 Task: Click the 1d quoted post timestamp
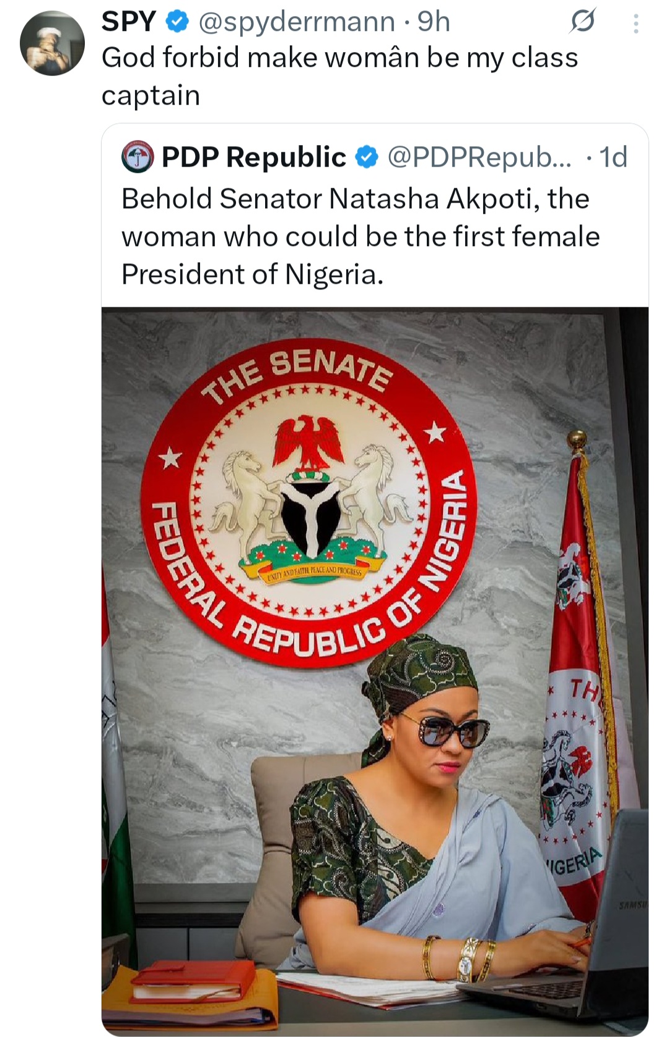(613, 157)
